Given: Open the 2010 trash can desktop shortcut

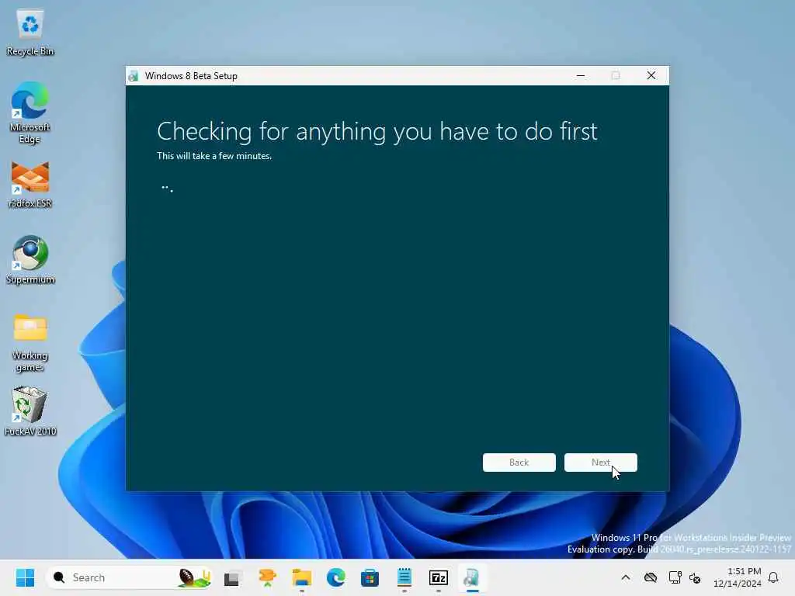Looking at the screenshot, I should (x=30, y=411).
